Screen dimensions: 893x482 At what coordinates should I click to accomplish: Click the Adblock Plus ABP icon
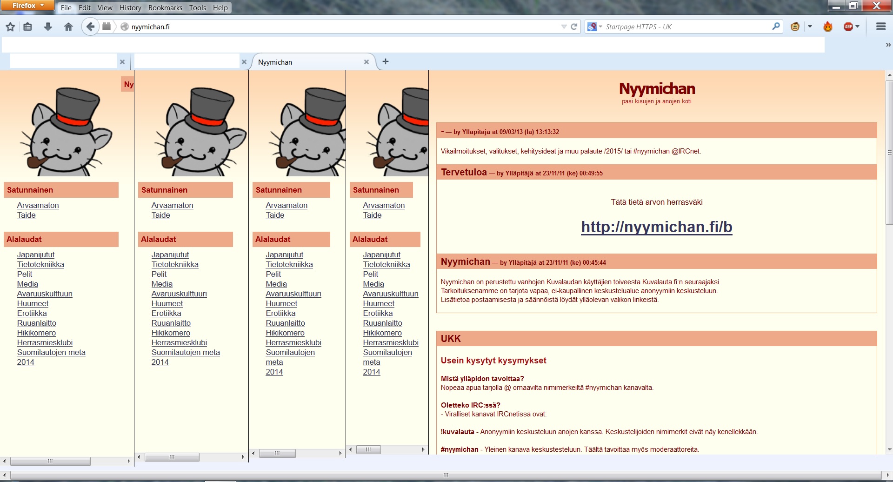coord(848,27)
